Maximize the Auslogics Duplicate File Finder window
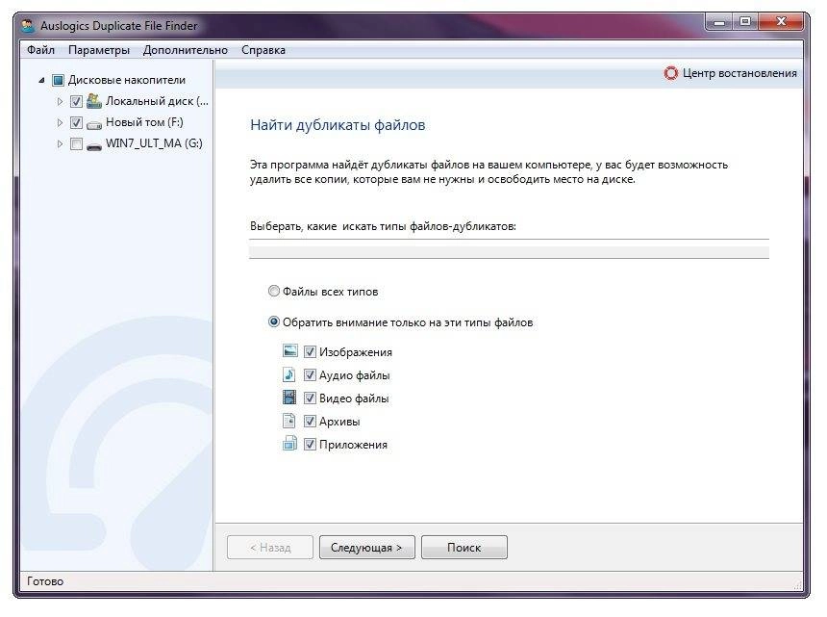Viewport: 827px width, 617px height. 745,22
